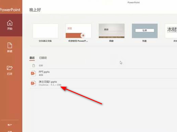177x132 pixels.
Task: Switch to the Recent (最近) tab
Action: 32,58
